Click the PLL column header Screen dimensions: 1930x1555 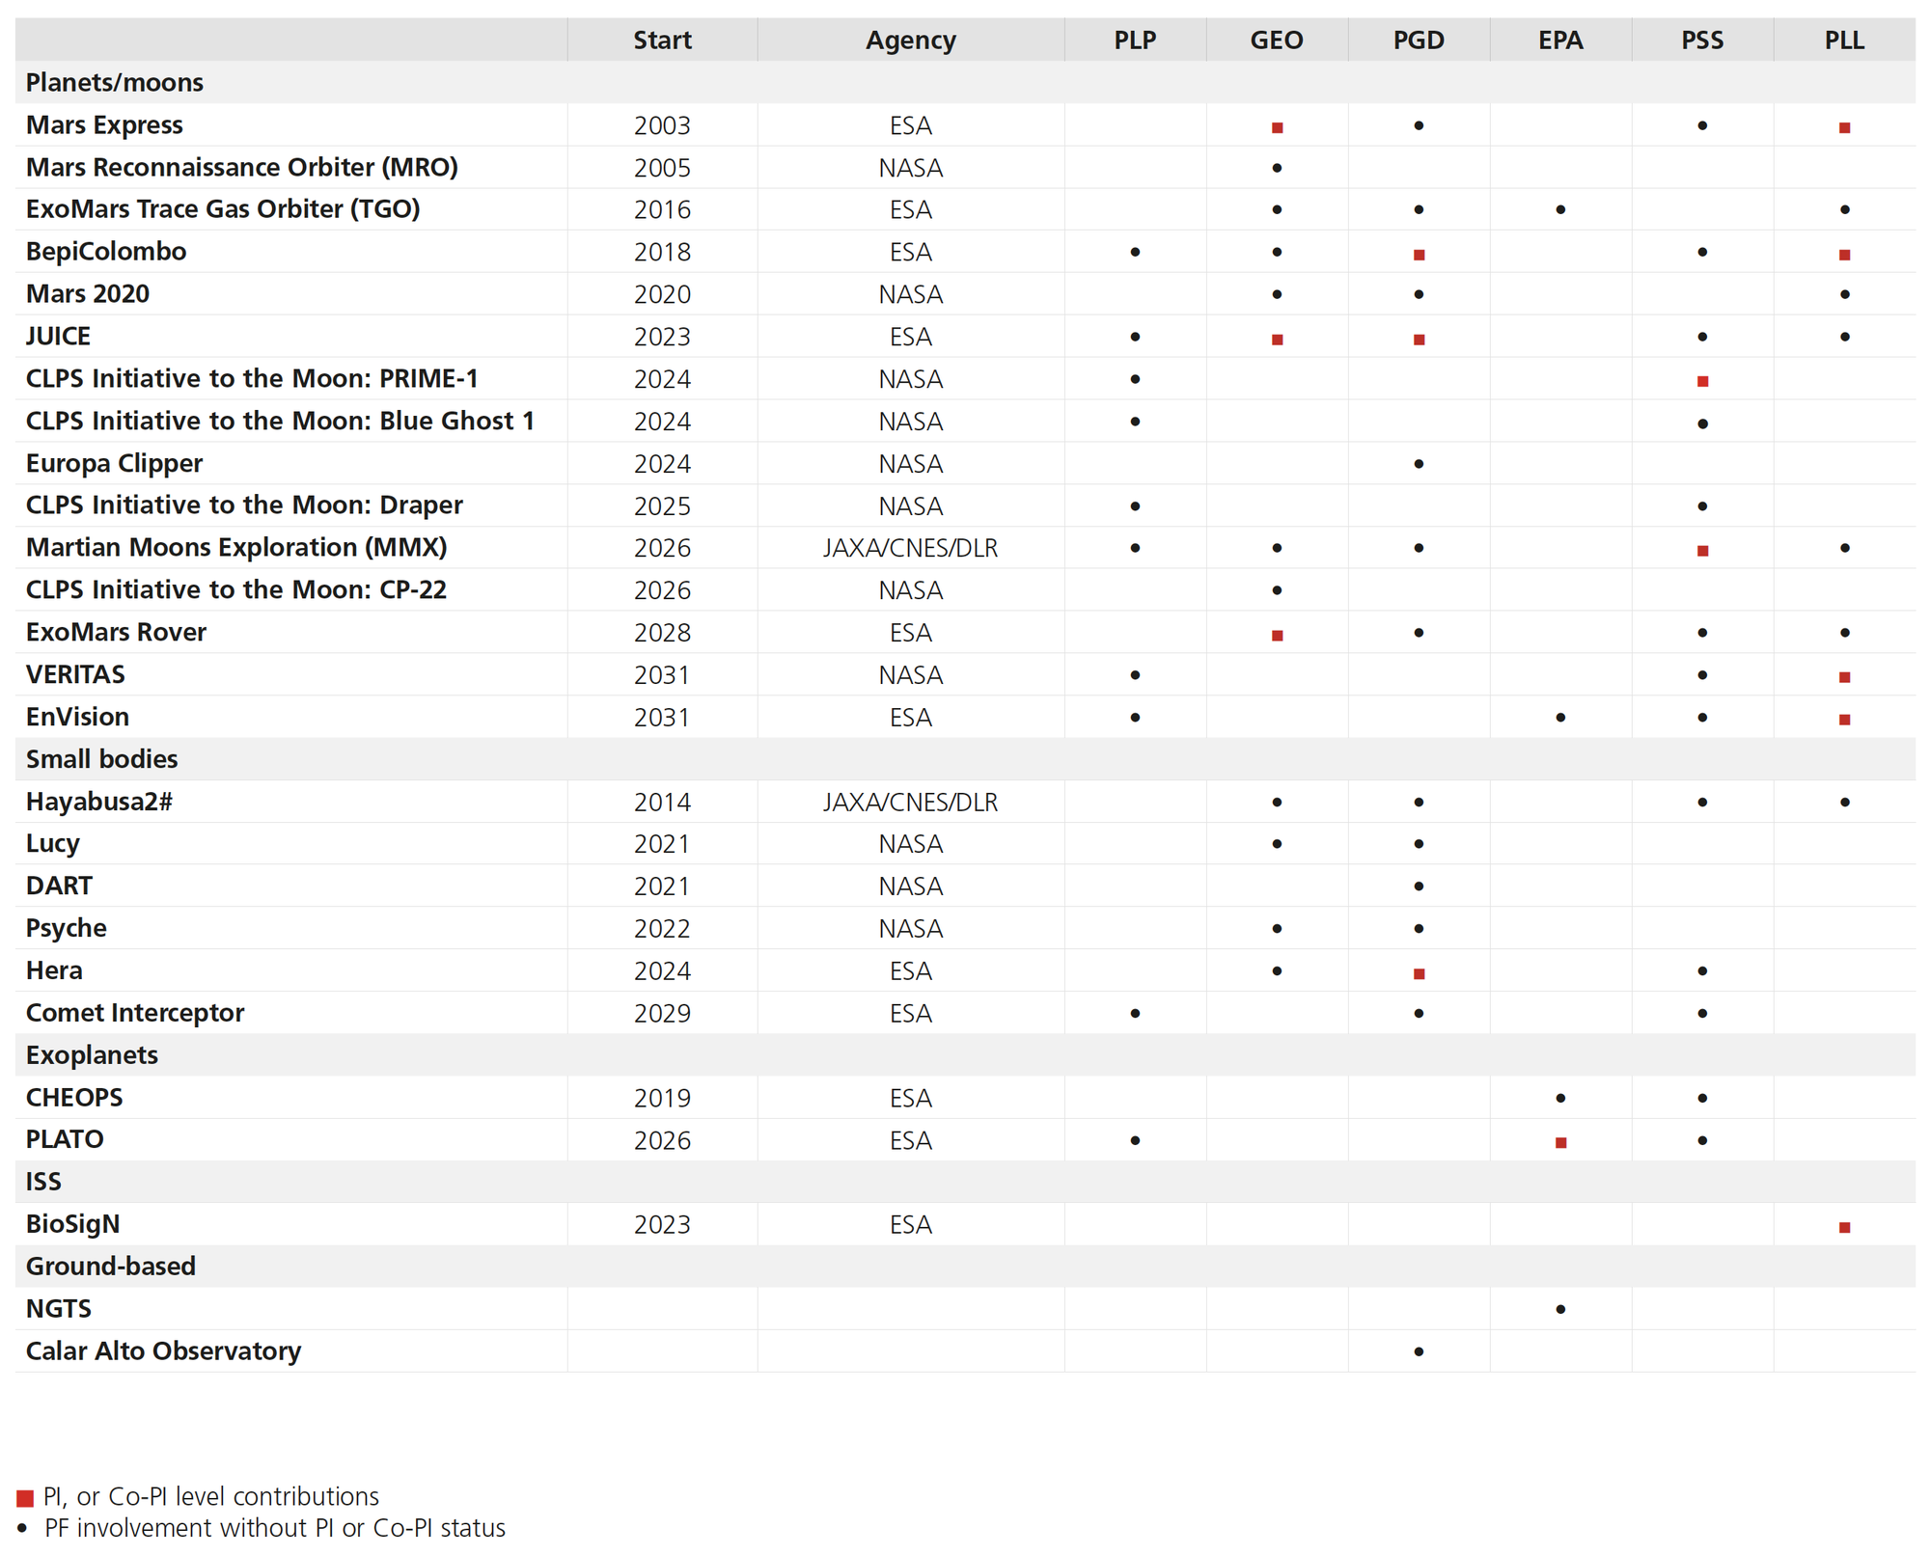point(1843,41)
